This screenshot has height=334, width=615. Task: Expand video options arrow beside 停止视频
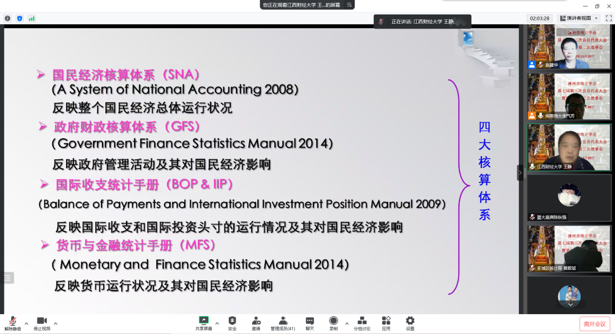(55, 323)
